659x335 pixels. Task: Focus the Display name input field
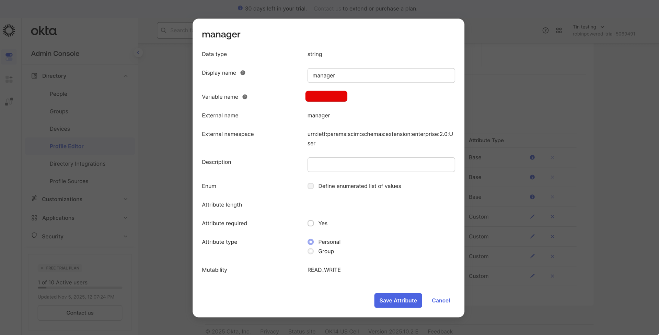pyautogui.click(x=381, y=75)
